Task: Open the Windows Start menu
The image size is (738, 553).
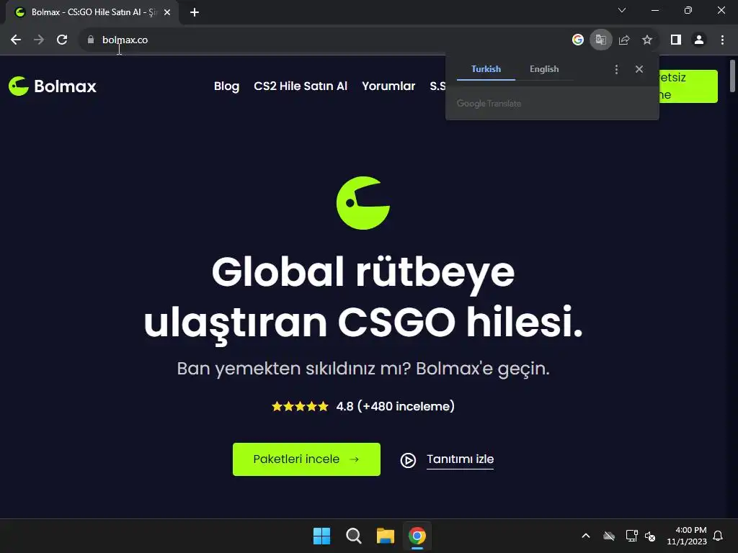Action: tap(322, 536)
